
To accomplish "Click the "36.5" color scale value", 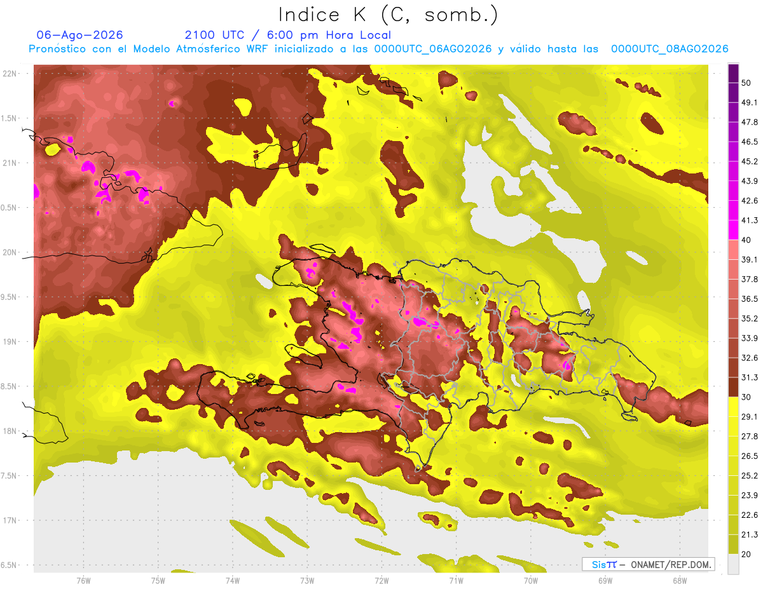I will pos(750,299).
